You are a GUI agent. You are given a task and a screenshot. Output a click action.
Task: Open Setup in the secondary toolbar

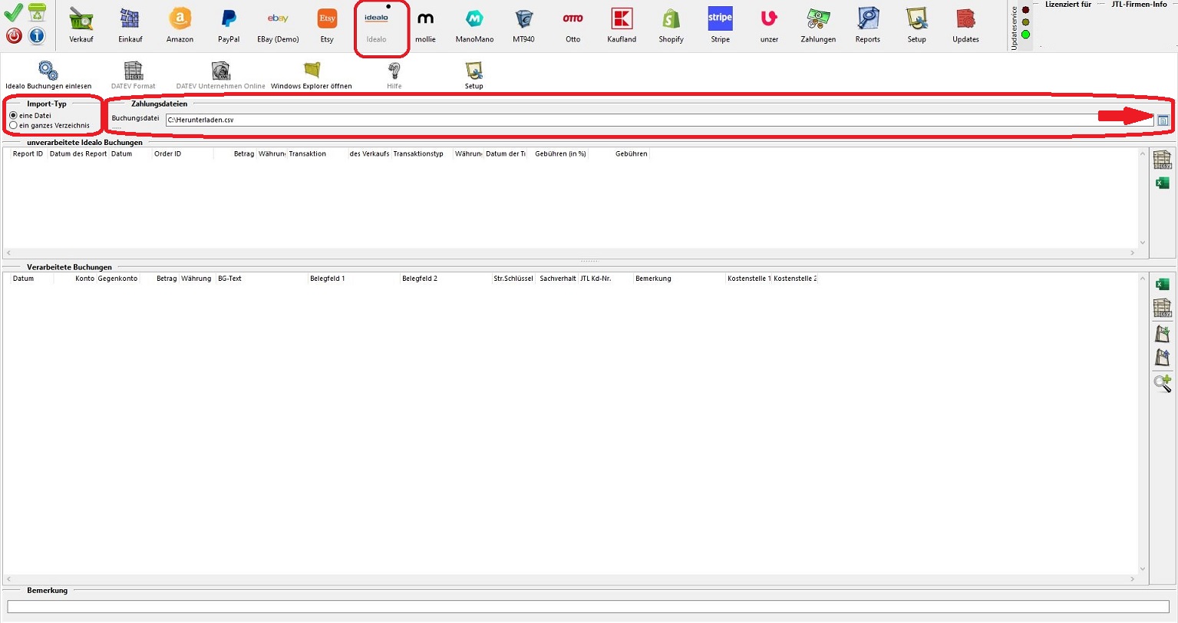474,75
